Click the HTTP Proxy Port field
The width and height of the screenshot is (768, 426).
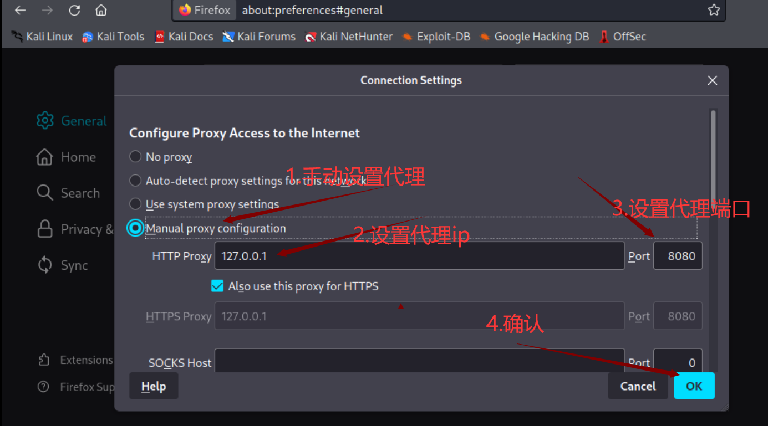(x=678, y=256)
